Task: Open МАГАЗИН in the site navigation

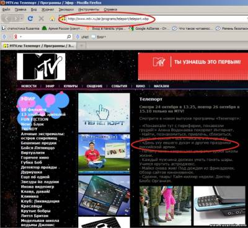Action: (161, 86)
